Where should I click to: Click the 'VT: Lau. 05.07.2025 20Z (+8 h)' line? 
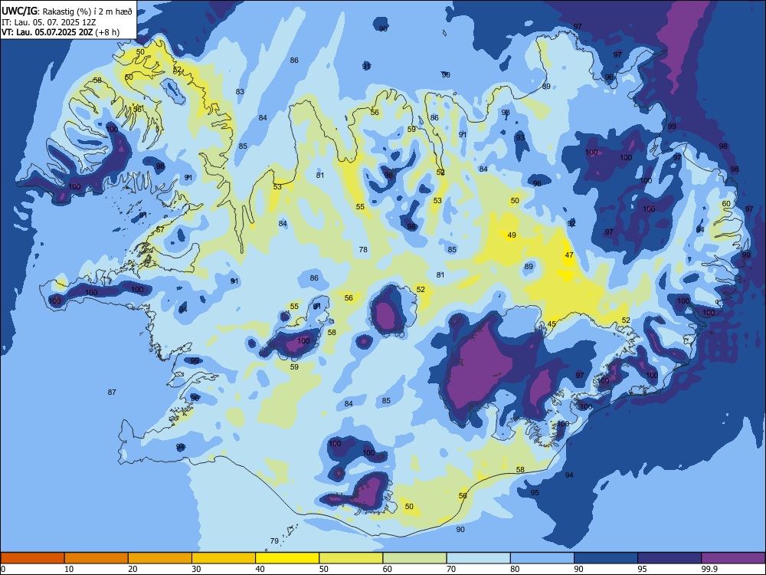tap(61, 32)
